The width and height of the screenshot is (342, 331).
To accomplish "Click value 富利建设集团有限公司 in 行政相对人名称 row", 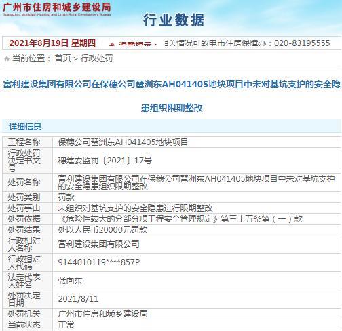I will point(98,244).
